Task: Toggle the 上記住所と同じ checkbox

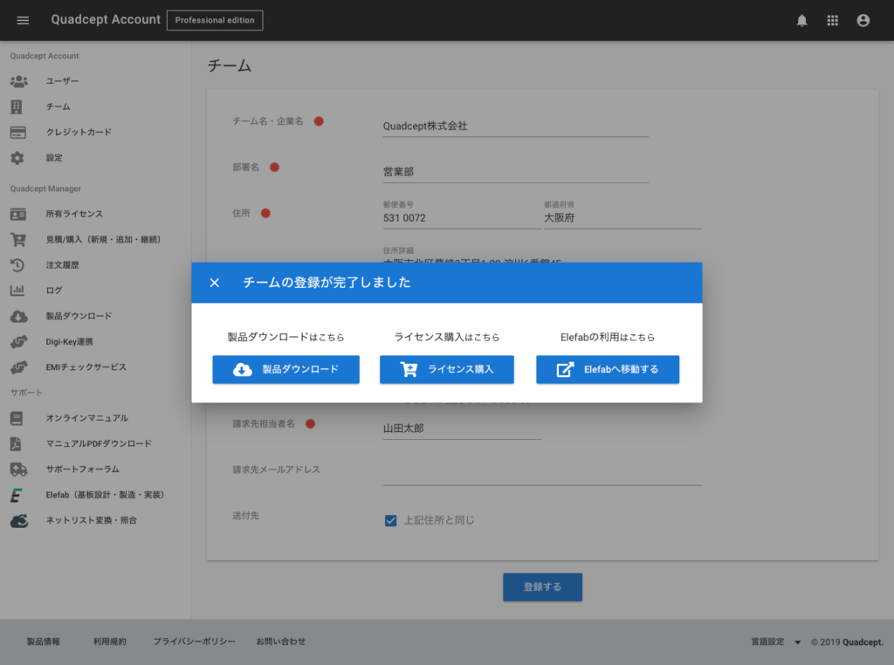Action: coord(391,521)
